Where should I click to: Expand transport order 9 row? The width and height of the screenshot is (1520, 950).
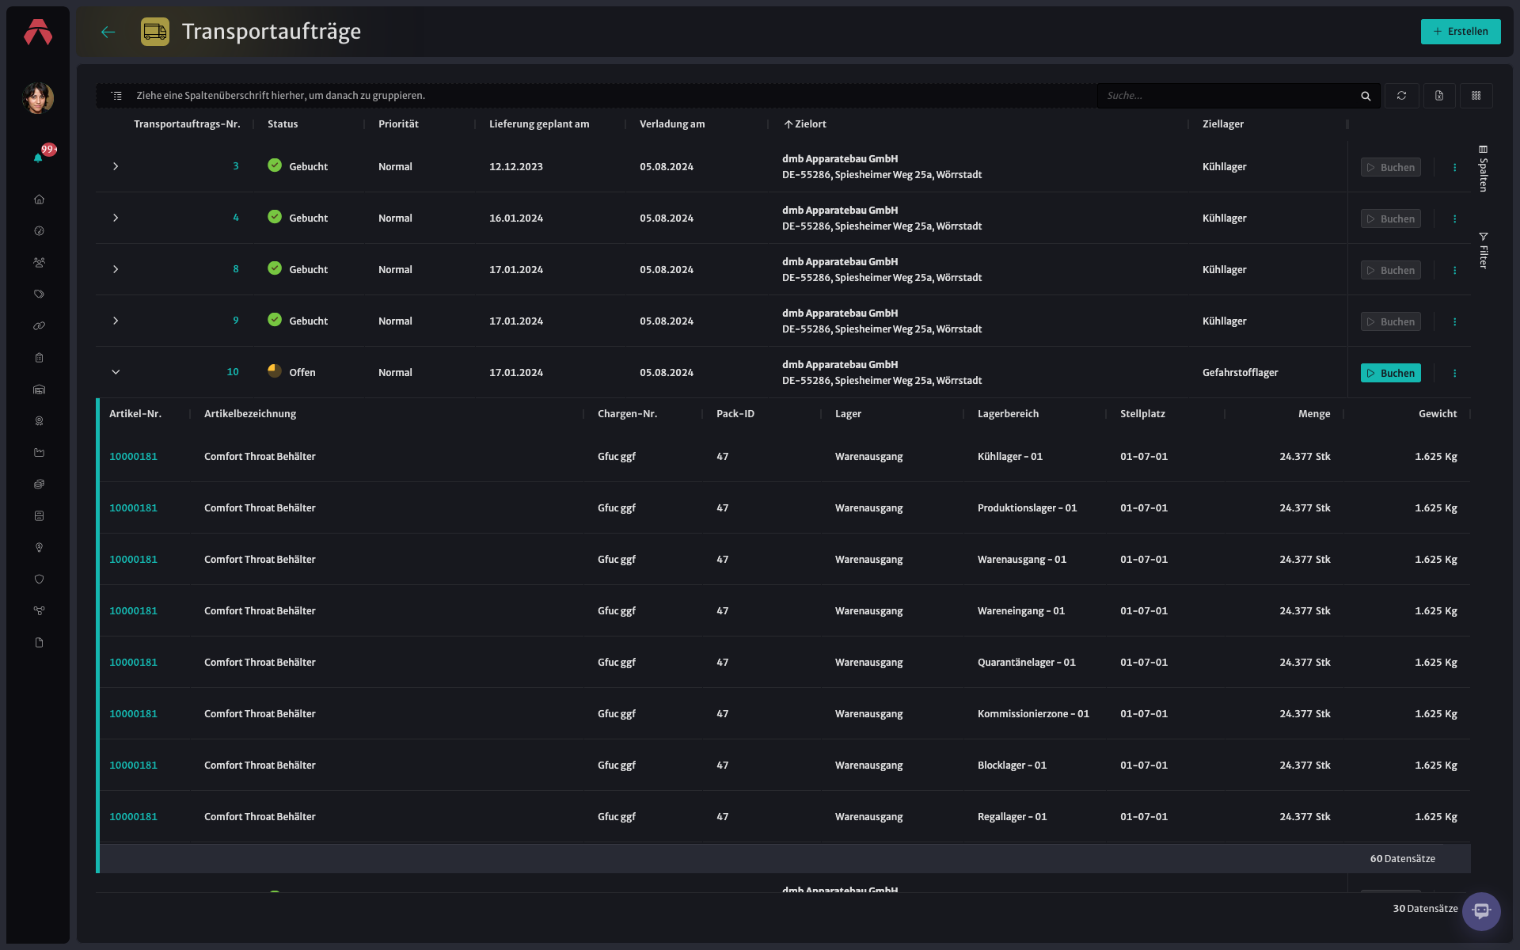(x=116, y=321)
